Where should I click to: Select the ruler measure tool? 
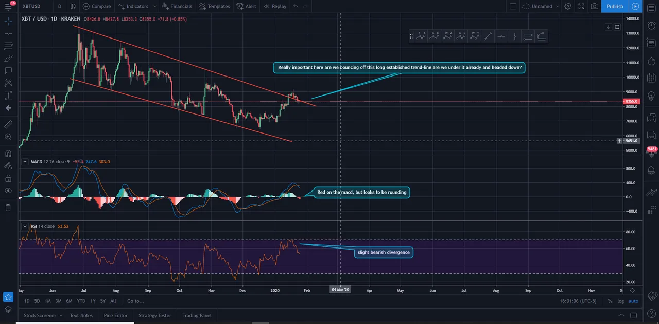click(x=8, y=124)
